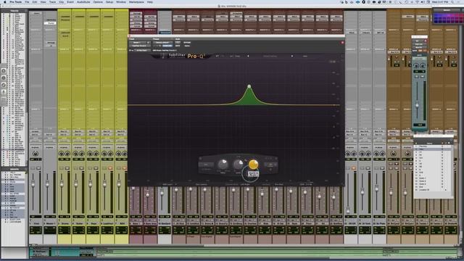Click the right pan knob in the floating output strip

(423, 66)
